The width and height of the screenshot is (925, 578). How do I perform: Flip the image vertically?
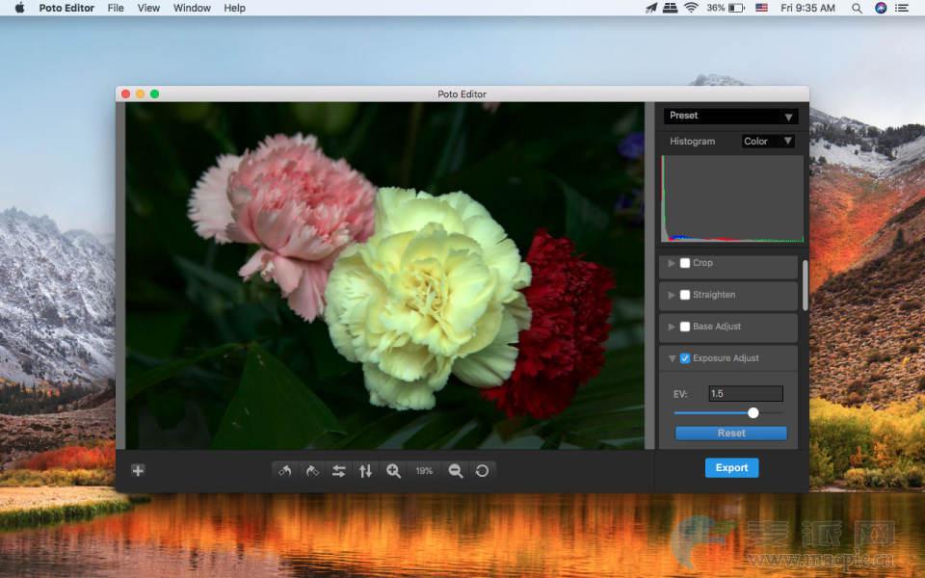tap(366, 471)
